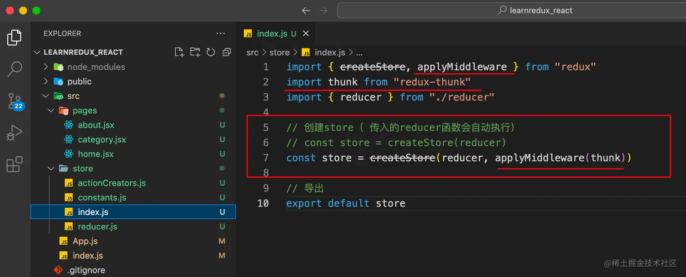686x277 pixels.
Task: Click the EXPLORER panel title
Action: tap(62, 33)
